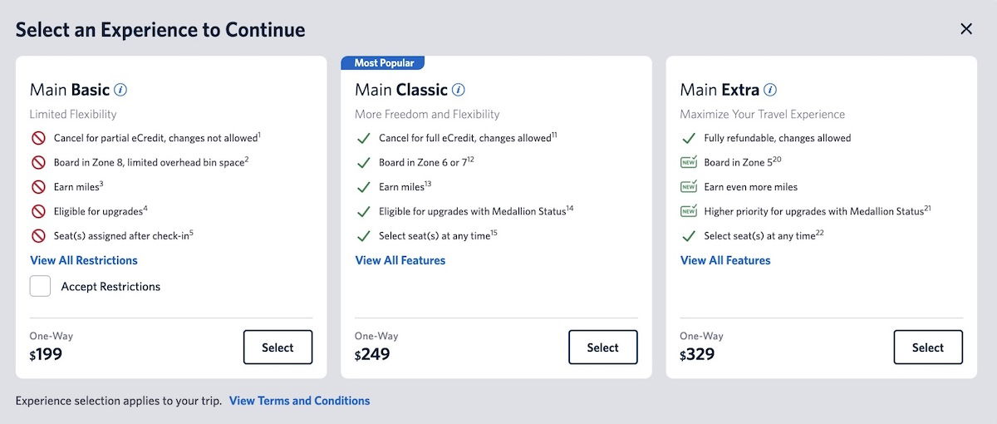
Task: Open View All Features under Main Extra
Action: [725, 260]
